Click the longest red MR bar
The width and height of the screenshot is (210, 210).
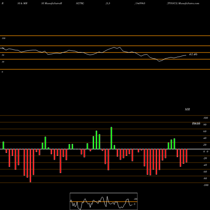[30, 165]
